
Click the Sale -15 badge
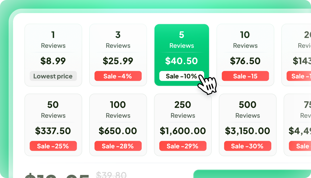pos(245,76)
